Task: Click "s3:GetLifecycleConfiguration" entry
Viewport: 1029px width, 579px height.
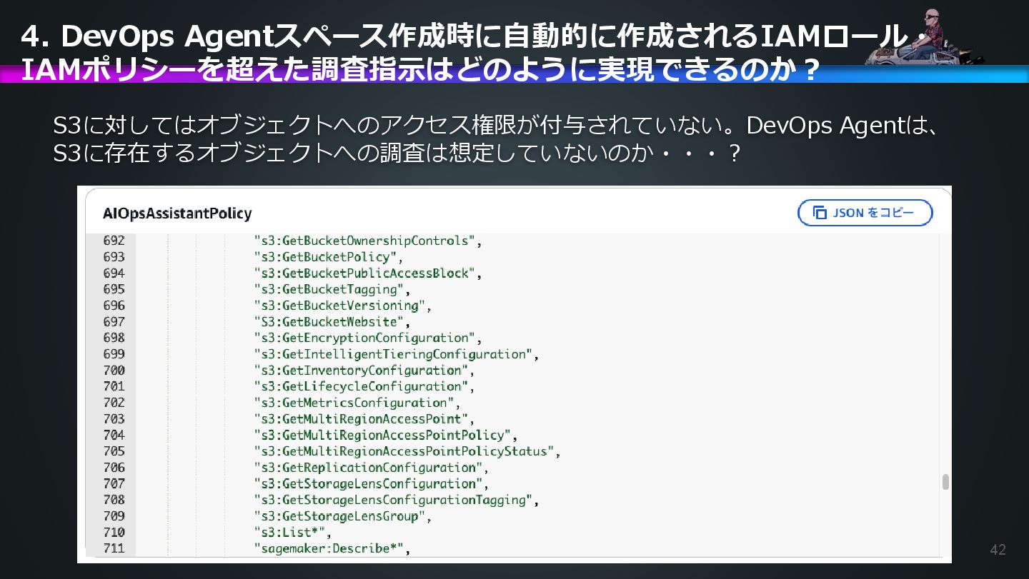Action: [x=364, y=386]
